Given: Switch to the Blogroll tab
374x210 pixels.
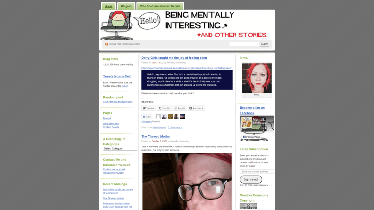Looking at the screenshot, I should click(126, 6).
